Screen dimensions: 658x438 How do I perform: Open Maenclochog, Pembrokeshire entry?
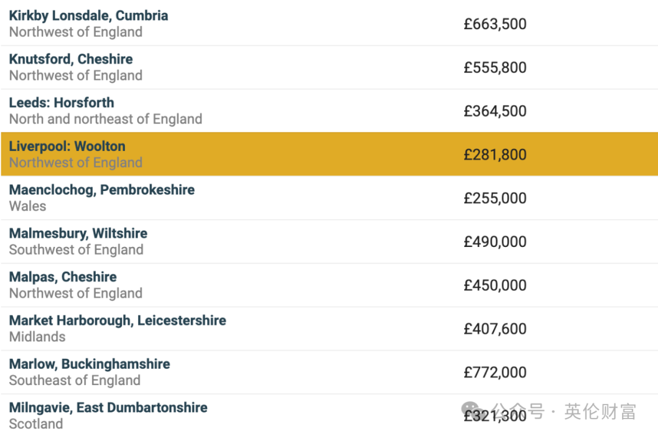pos(102,190)
